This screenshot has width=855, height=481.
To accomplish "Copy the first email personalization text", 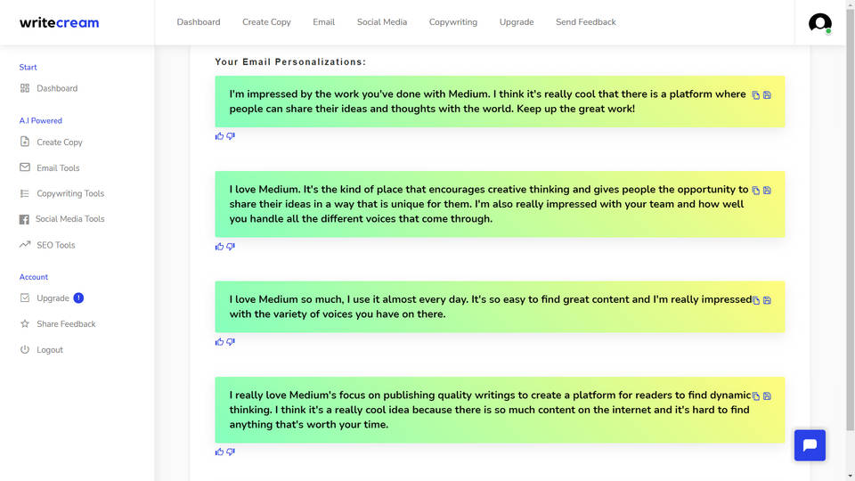I will 756,95.
